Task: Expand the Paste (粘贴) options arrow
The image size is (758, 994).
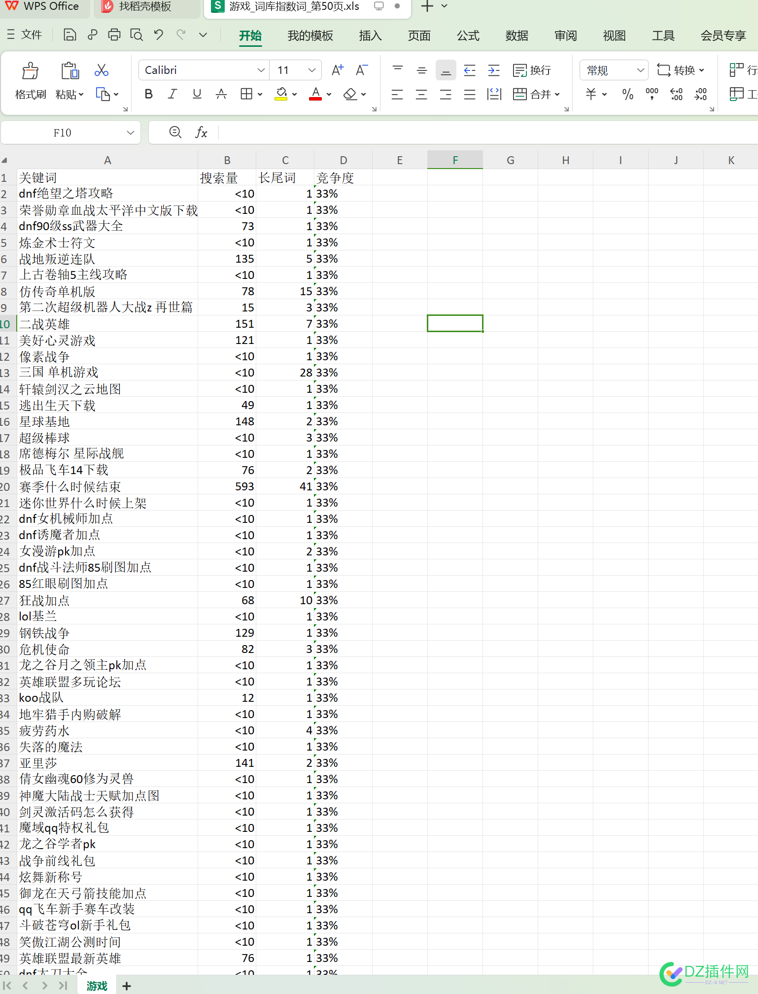Action: (81, 94)
